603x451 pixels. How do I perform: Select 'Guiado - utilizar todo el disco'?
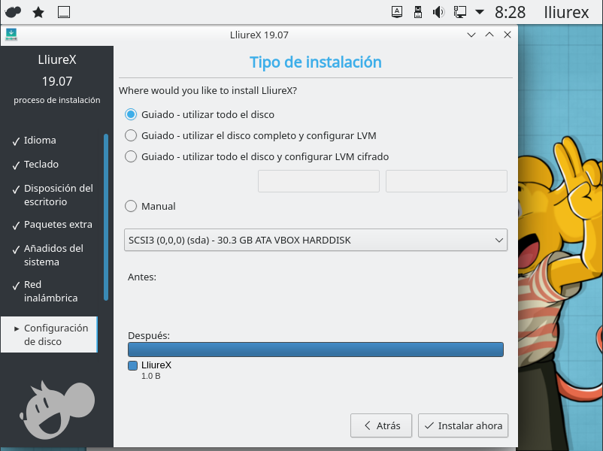click(x=131, y=115)
